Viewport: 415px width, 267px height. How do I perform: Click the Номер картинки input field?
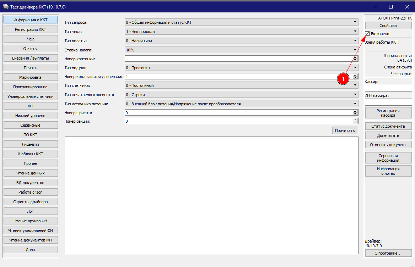click(239, 59)
